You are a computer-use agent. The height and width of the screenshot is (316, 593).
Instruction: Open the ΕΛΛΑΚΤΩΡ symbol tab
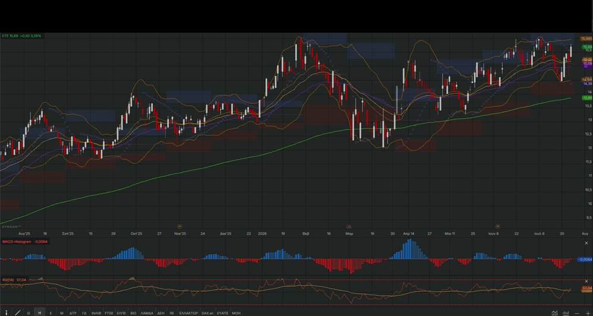pyautogui.click(x=189, y=313)
